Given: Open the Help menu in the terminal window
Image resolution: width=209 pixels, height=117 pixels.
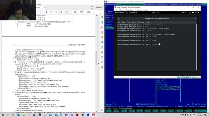Looking at the screenshot, I should (x=148, y=22).
